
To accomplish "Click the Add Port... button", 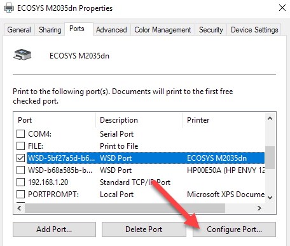I will coord(54,229).
